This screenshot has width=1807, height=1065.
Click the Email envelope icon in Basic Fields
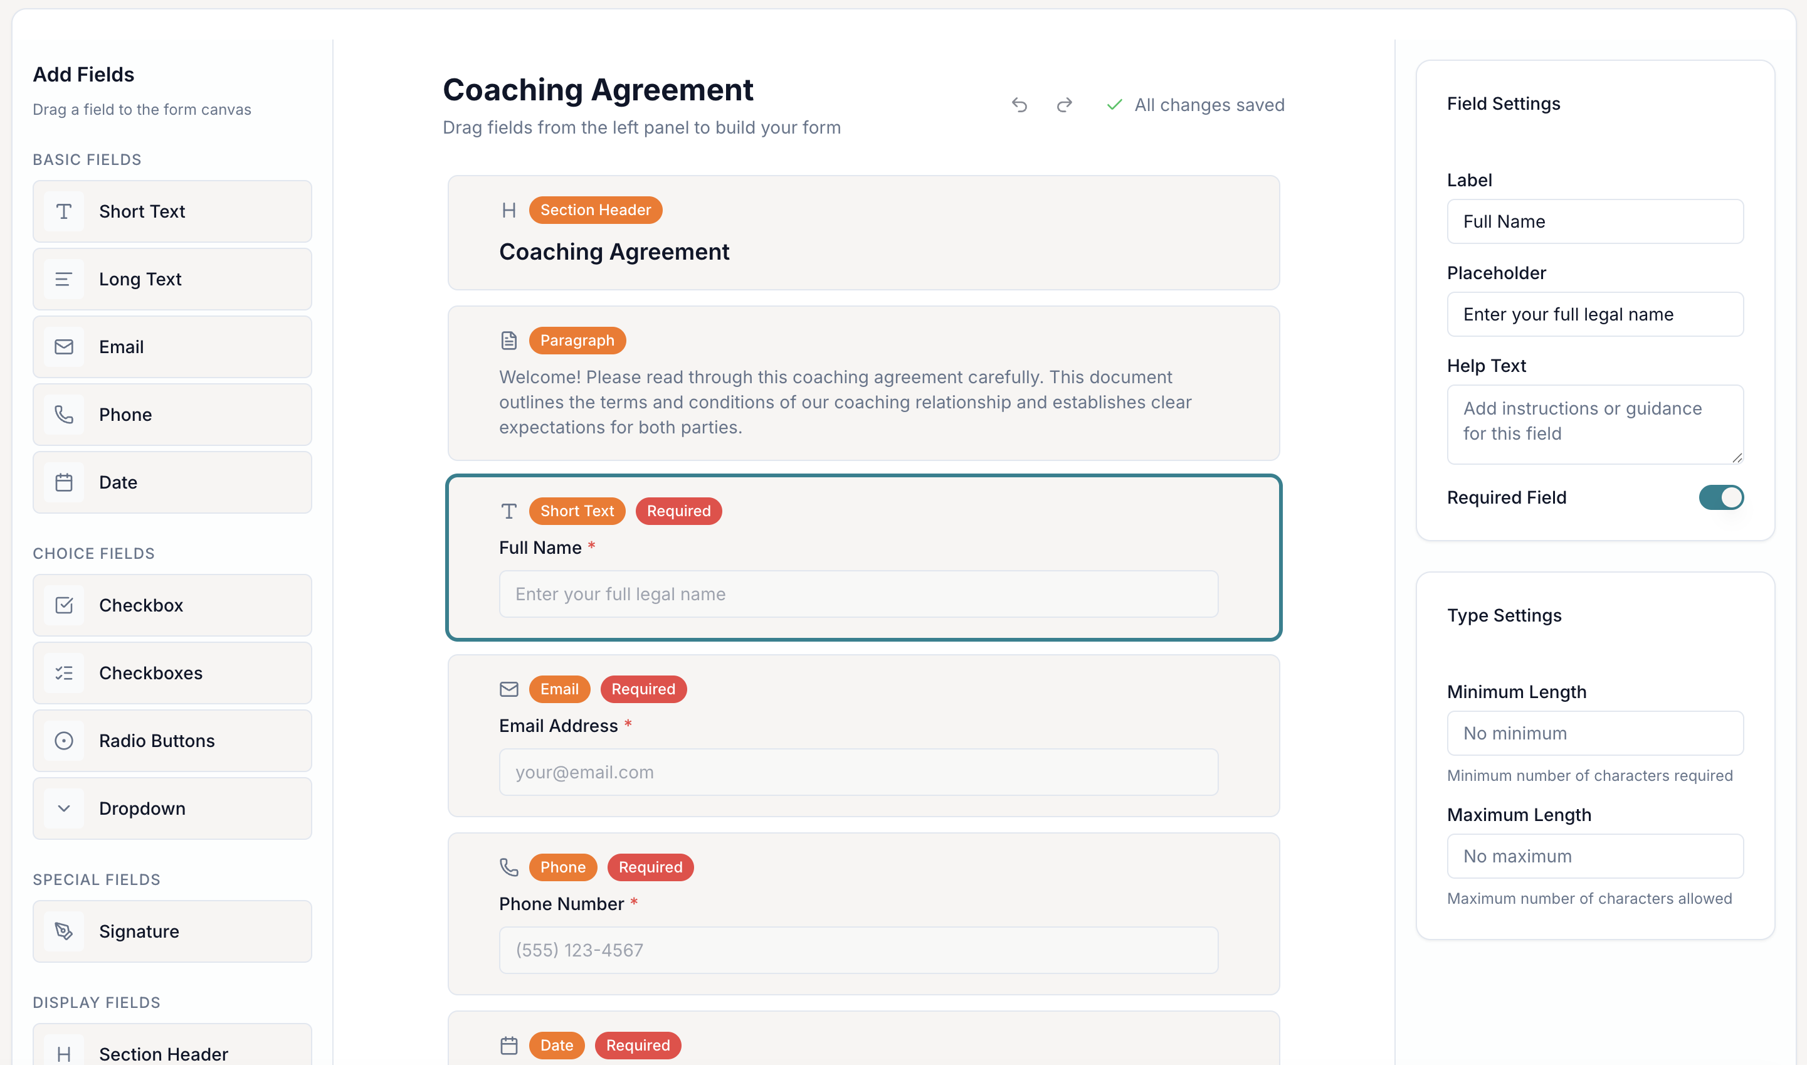64,347
